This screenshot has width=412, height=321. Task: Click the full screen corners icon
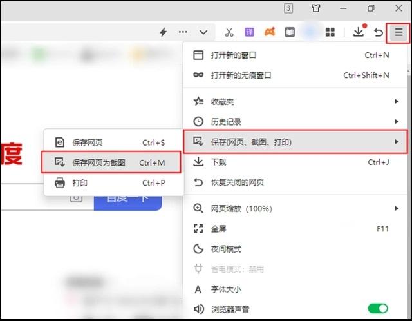pos(198,228)
